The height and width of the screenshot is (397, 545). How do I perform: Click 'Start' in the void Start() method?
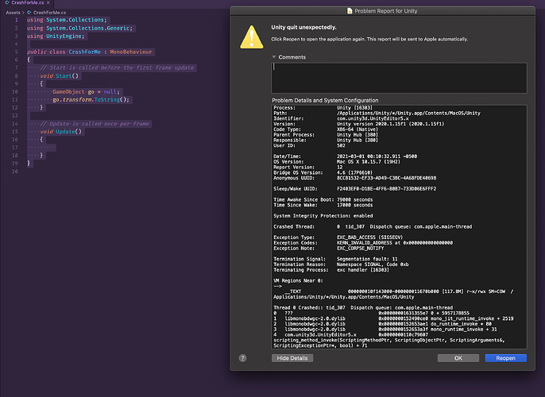pos(64,75)
